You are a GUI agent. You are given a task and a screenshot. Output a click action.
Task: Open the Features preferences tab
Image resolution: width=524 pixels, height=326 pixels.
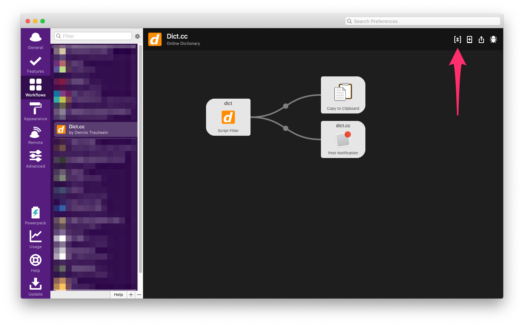click(x=36, y=65)
